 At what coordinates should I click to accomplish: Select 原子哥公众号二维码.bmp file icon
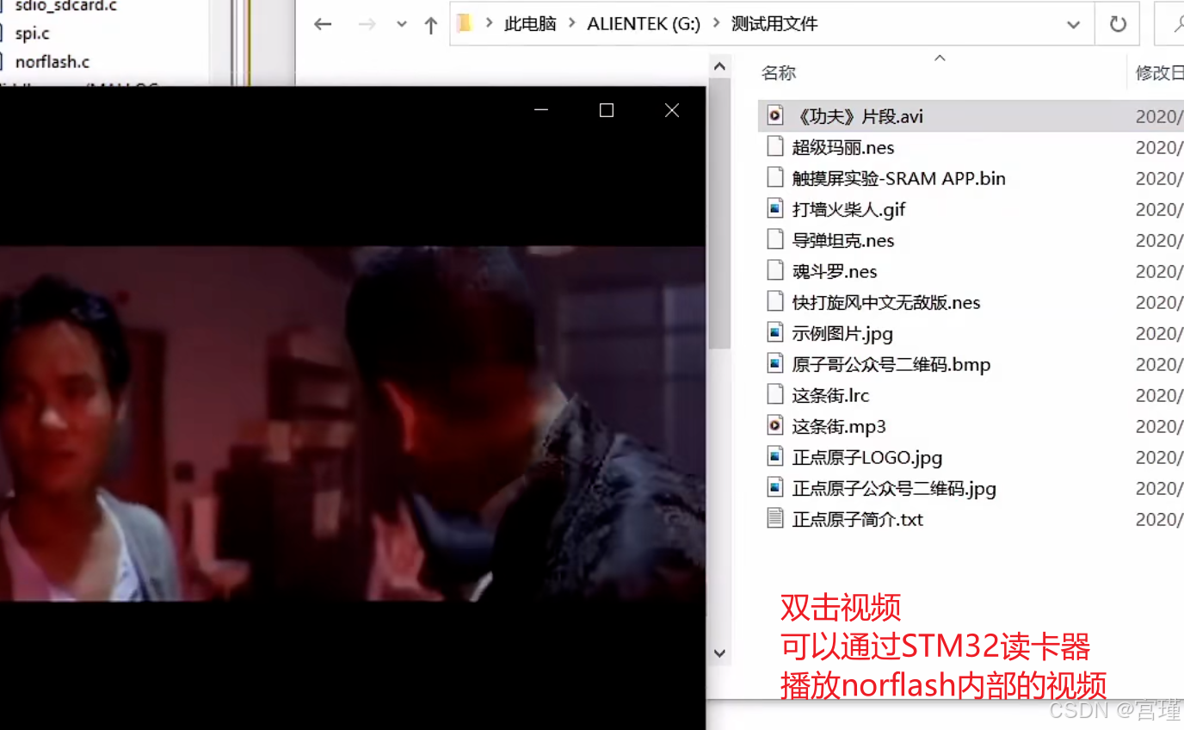coord(775,364)
